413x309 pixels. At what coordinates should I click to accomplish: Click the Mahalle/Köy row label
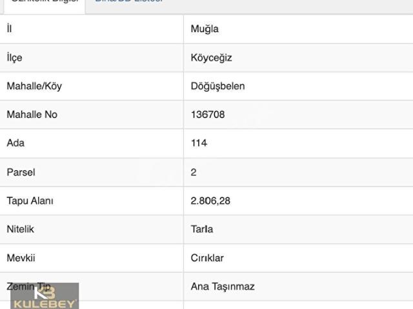[34, 86]
